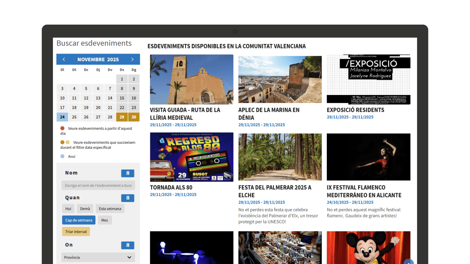Image resolution: width=470 pixels, height=264 pixels.
Task: Click the Tornada als 80 poster image
Action: (x=192, y=157)
